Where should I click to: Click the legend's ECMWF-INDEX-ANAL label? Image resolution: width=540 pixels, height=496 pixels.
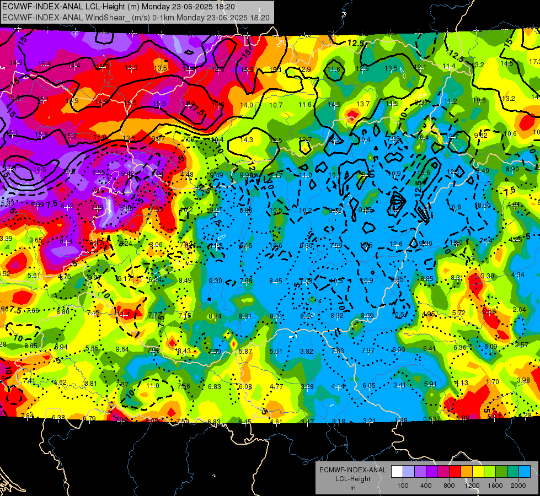click(x=352, y=470)
